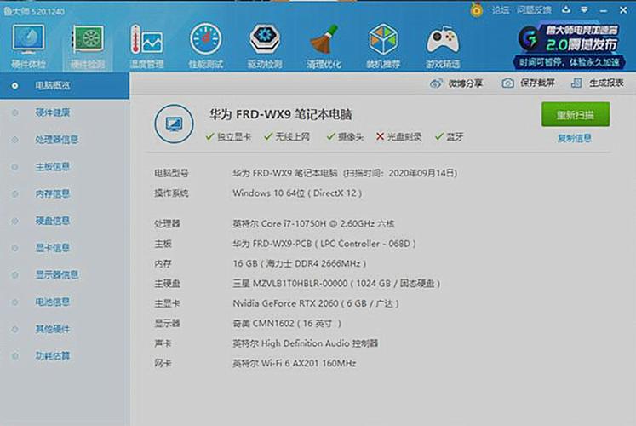Open the 论坛 forum link
636x426 pixels.
tap(500, 10)
